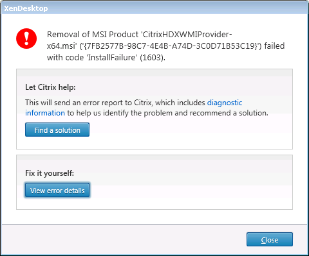Click the 'x64.msi' file name text

tap(62, 46)
